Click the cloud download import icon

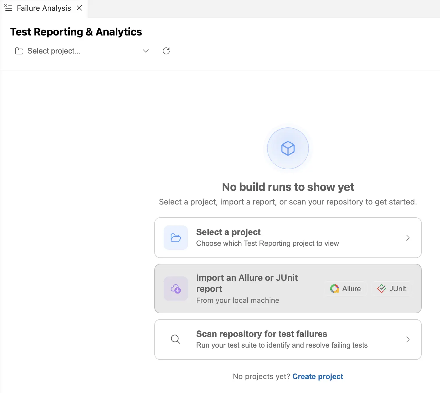pos(176,289)
